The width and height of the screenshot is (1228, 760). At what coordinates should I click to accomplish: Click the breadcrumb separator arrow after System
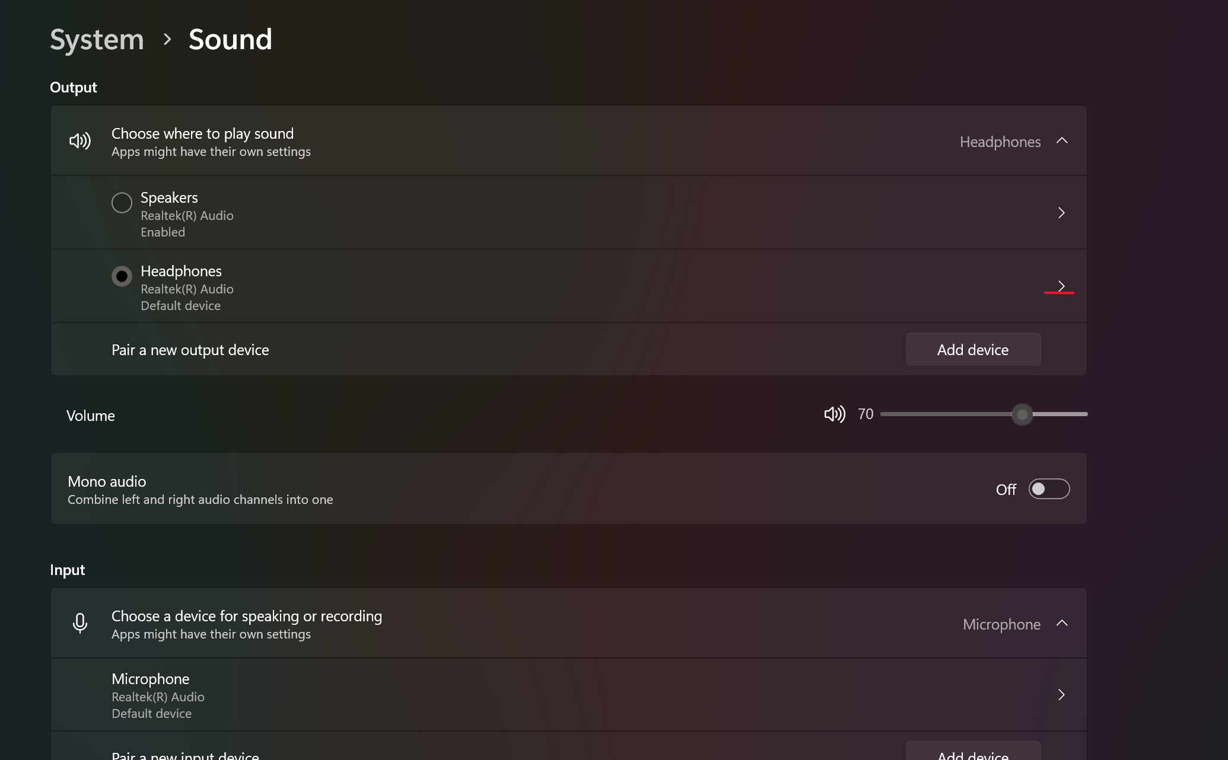167,40
